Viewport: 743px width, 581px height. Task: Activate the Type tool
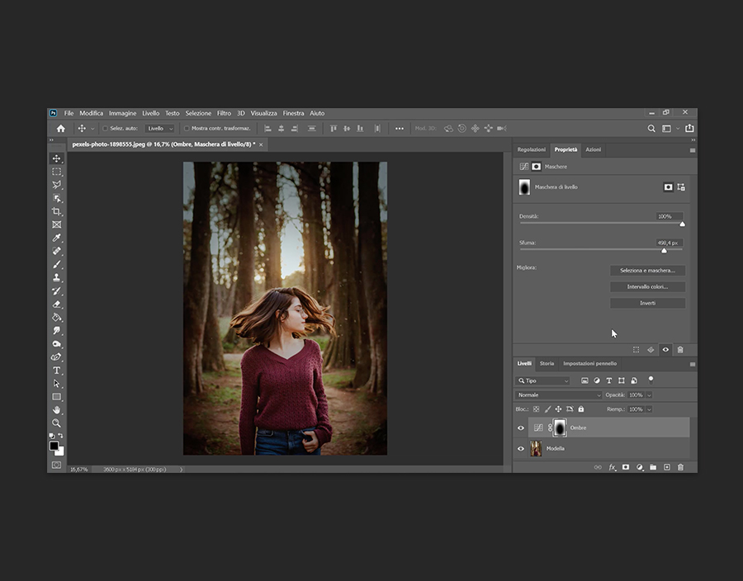click(57, 371)
